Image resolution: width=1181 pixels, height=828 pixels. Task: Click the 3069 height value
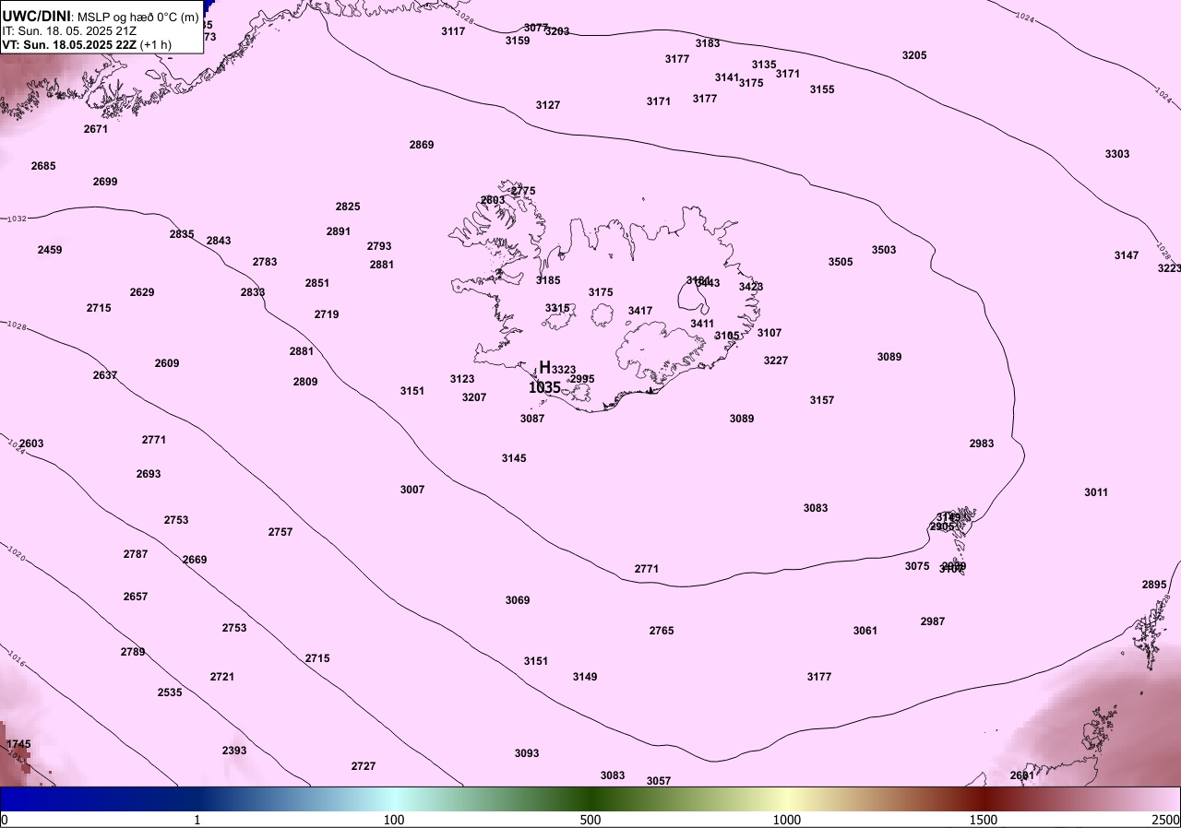click(518, 600)
